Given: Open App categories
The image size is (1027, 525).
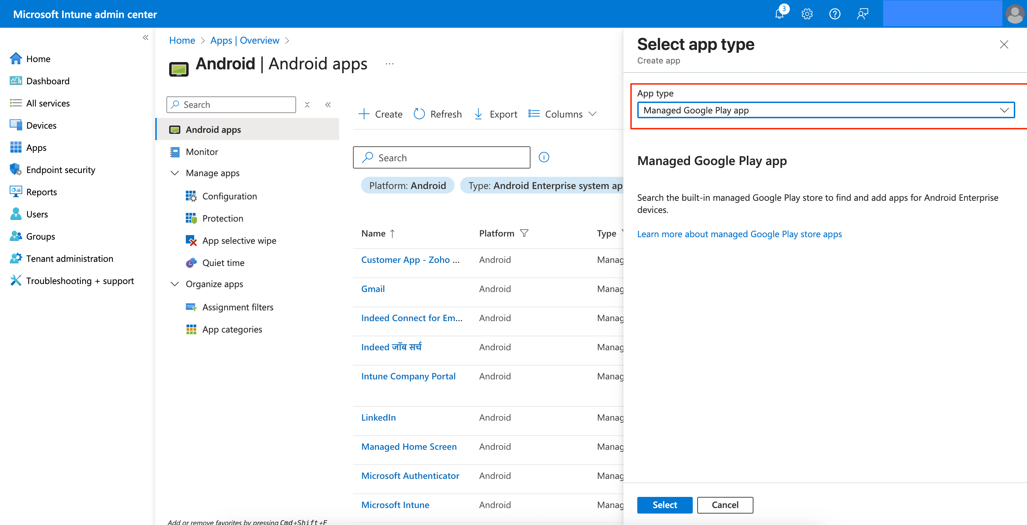Looking at the screenshot, I should tap(232, 329).
